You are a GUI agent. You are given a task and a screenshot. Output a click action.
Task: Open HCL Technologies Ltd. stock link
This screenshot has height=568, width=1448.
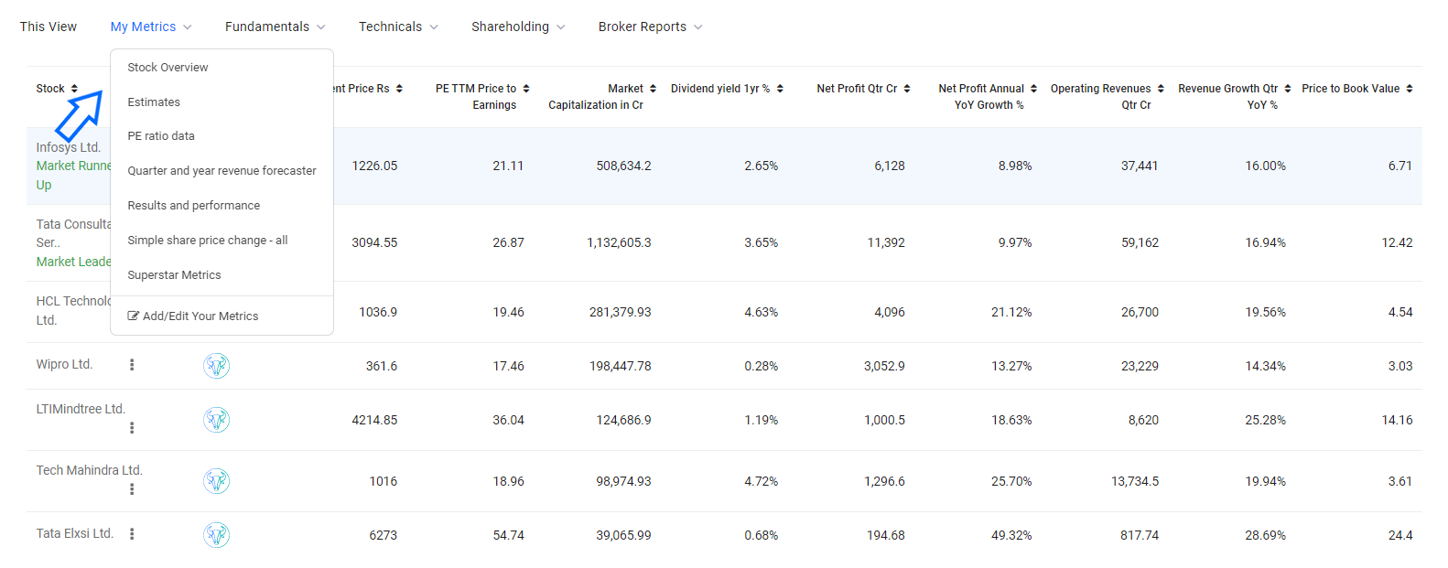click(x=73, y=310)
